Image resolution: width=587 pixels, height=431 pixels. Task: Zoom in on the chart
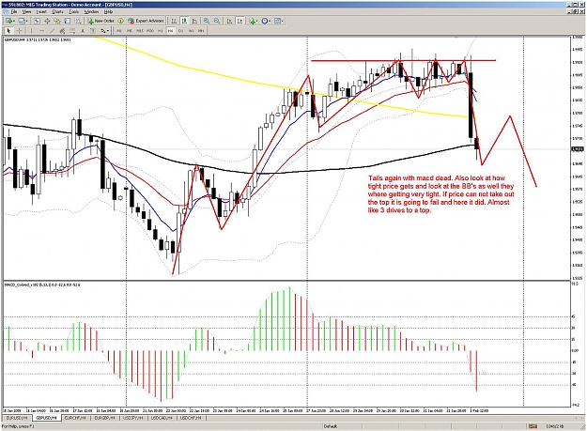coord(207,21)
